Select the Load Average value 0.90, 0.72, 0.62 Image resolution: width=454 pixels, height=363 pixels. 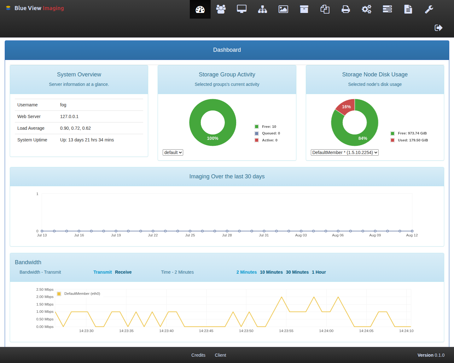click(x=75, y=128)
